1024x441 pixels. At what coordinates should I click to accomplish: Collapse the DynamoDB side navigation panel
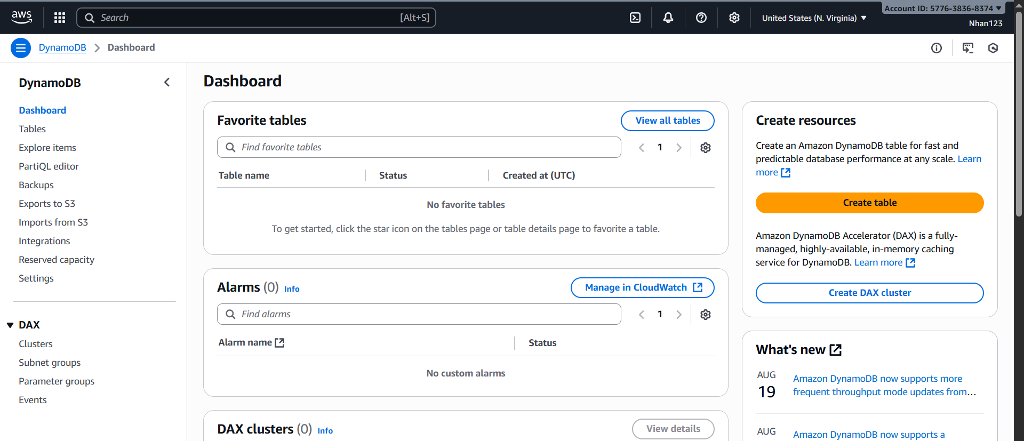pos(167,82)
